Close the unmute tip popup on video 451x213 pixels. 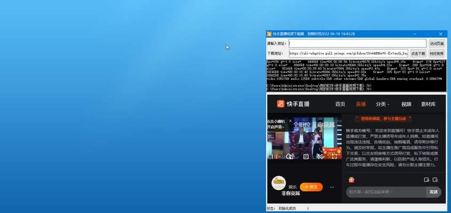(x=290, y=121)
